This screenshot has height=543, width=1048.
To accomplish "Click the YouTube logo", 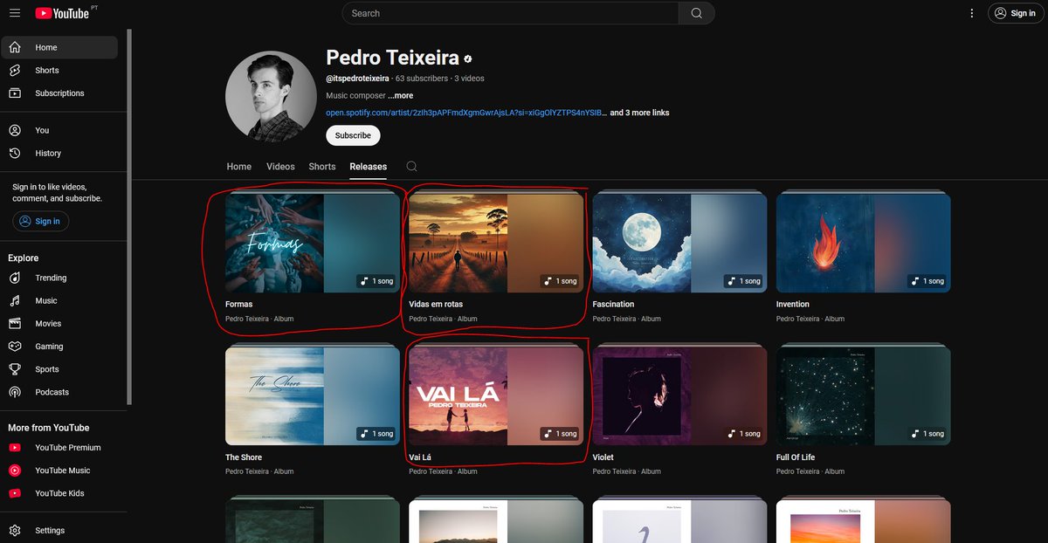I will [x=63, y=13].
